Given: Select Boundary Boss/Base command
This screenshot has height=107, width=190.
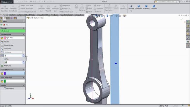Looking at the screenshot, I should click(27, 12).
